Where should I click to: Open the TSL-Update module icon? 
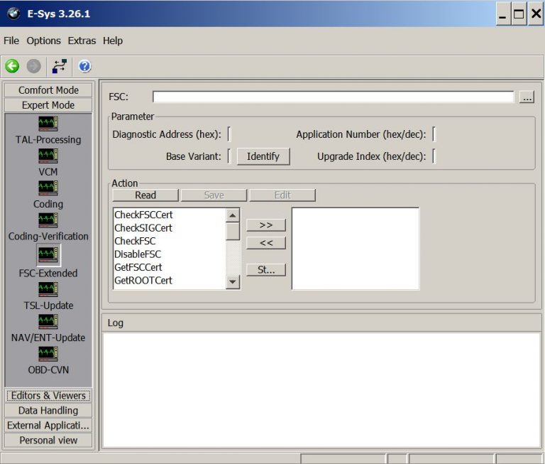click(x=48, y=289)
